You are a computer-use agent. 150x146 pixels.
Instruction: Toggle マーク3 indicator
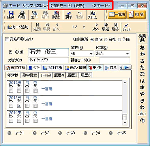(60, 133)
